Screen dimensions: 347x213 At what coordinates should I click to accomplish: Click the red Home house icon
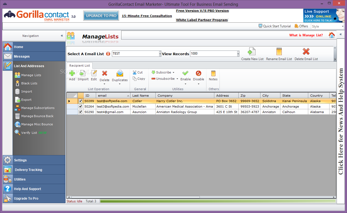pos(332,35)
